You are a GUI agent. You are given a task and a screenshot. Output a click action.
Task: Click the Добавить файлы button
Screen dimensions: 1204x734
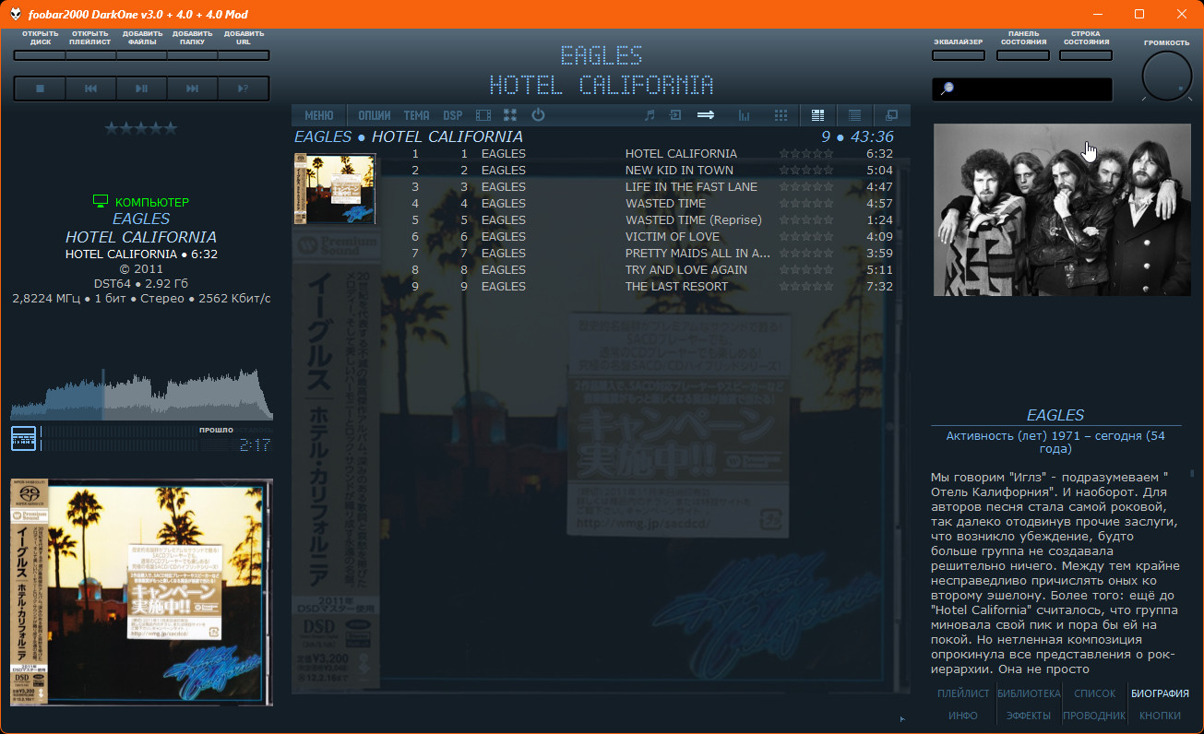[141, 55]
